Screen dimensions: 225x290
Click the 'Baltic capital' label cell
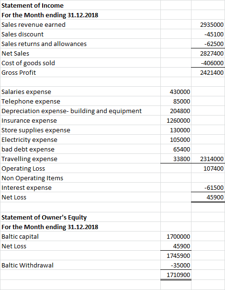point(80,236)
